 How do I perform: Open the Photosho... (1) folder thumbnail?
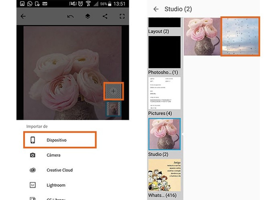[x=164, y=52]
